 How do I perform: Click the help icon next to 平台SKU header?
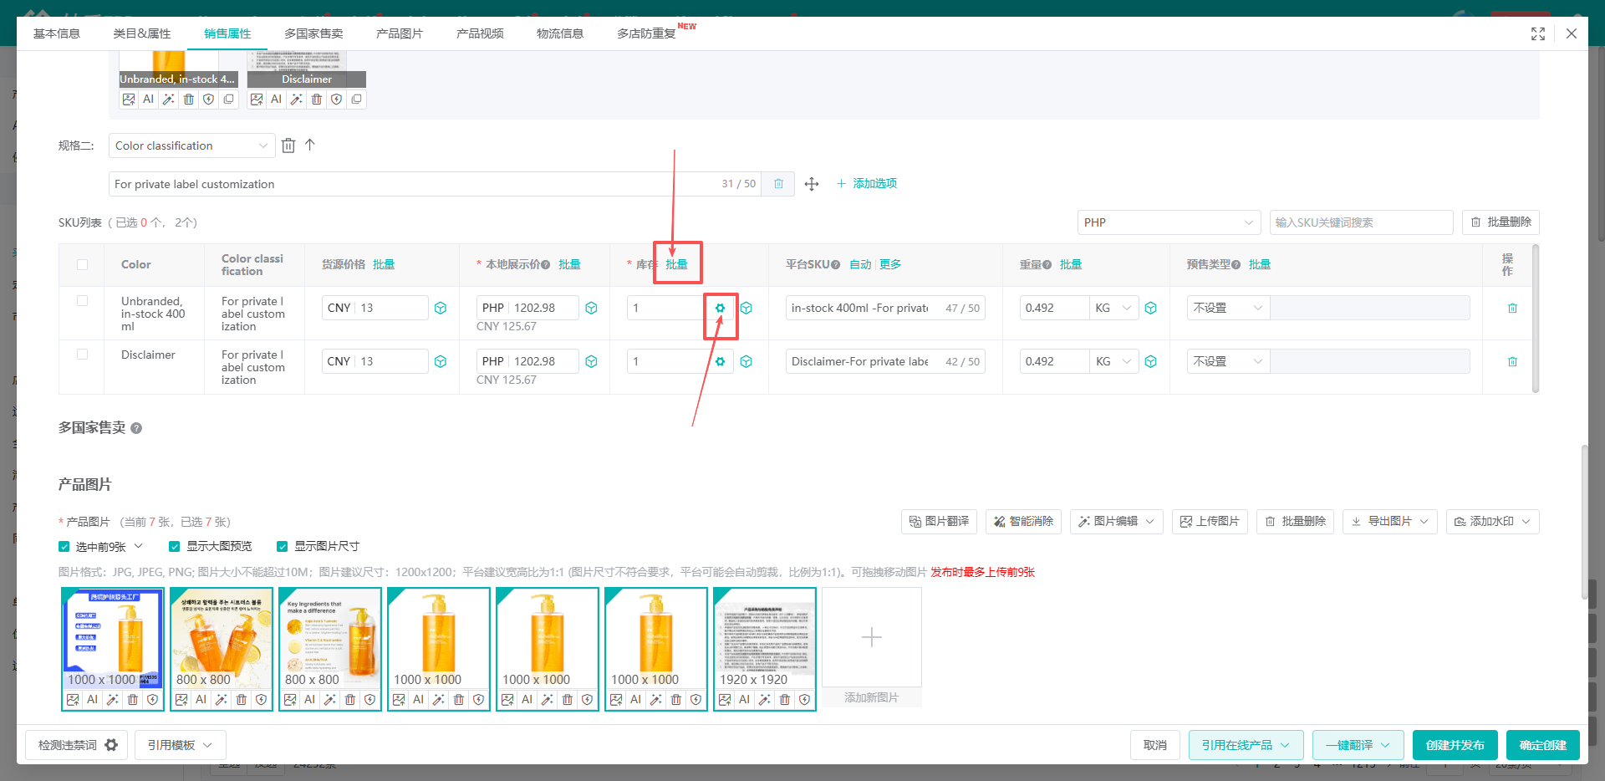[x=836, y=265]
